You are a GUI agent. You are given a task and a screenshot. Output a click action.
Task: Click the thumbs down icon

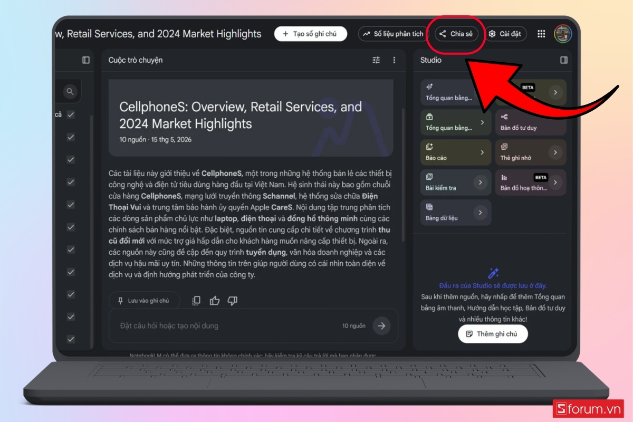tap(232, 301)
